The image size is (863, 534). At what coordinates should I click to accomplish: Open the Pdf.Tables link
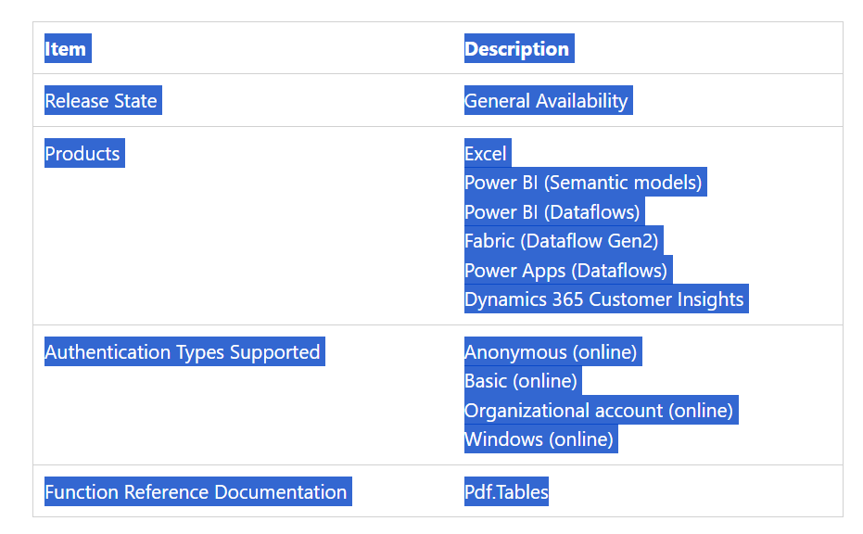[506, 492]
